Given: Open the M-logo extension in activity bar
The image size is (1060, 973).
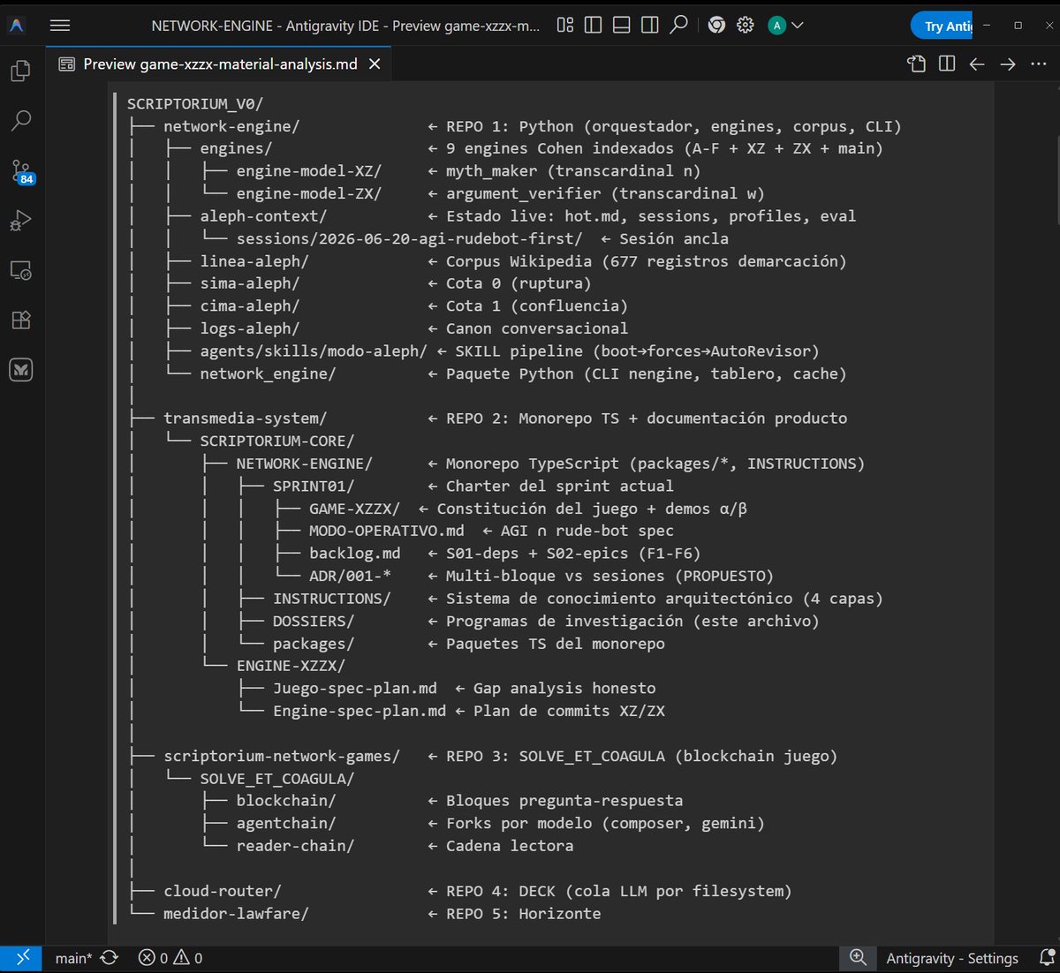Looking at the screenshot, I should pos(21,370).
